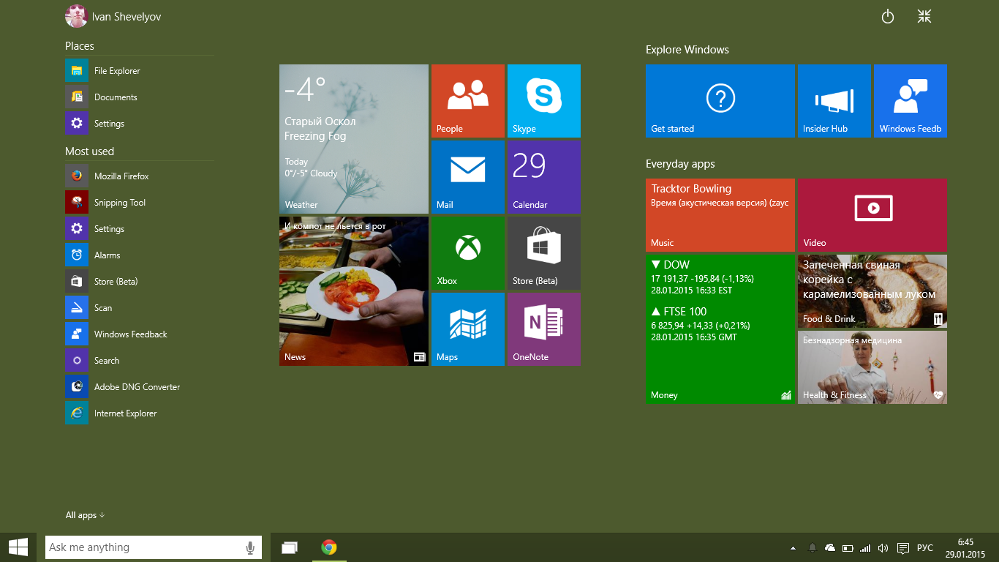Screen dimensions: 999x562
Task: Click the Windows Start button on the taskbar
Action: (18, 547)
